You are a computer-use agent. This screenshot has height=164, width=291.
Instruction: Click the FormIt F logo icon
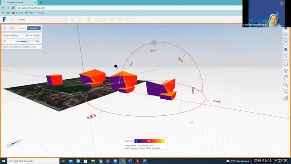(x=4, y=19)
